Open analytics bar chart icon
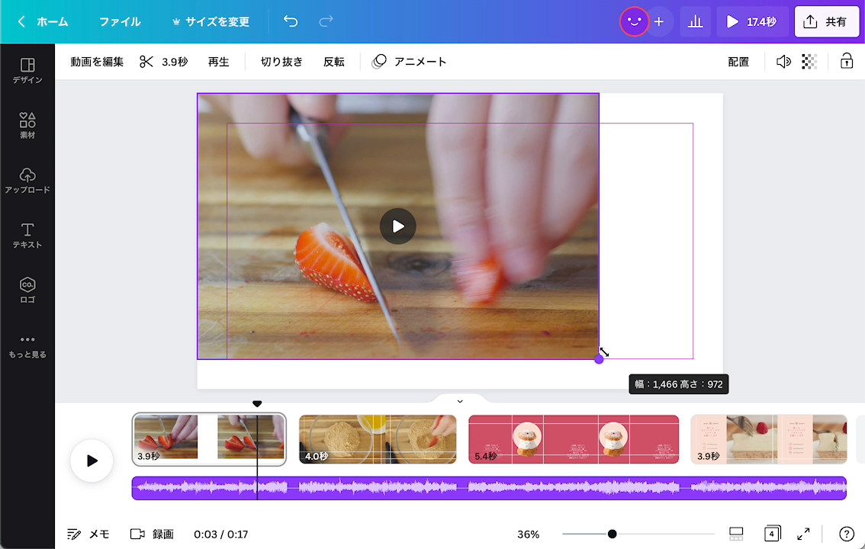The width and height of the screenshot is (865, 549). [x=695, y=21]
